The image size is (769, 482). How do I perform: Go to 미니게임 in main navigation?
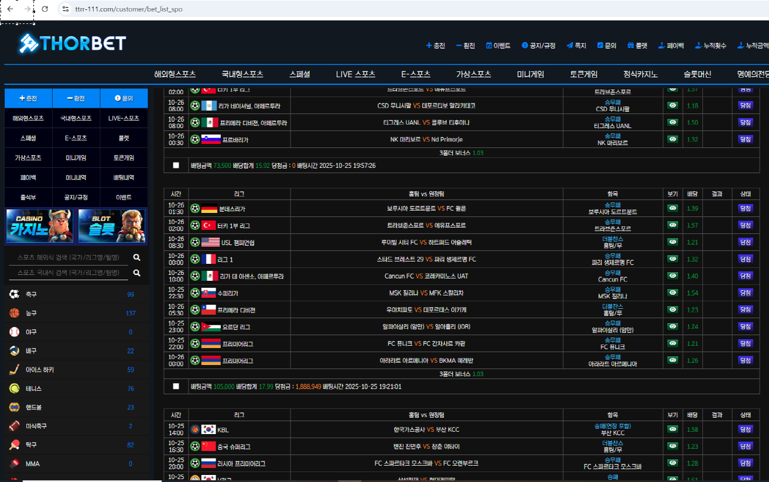530,74
